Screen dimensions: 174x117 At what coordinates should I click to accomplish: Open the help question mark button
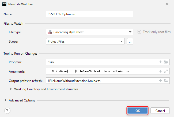7,111
